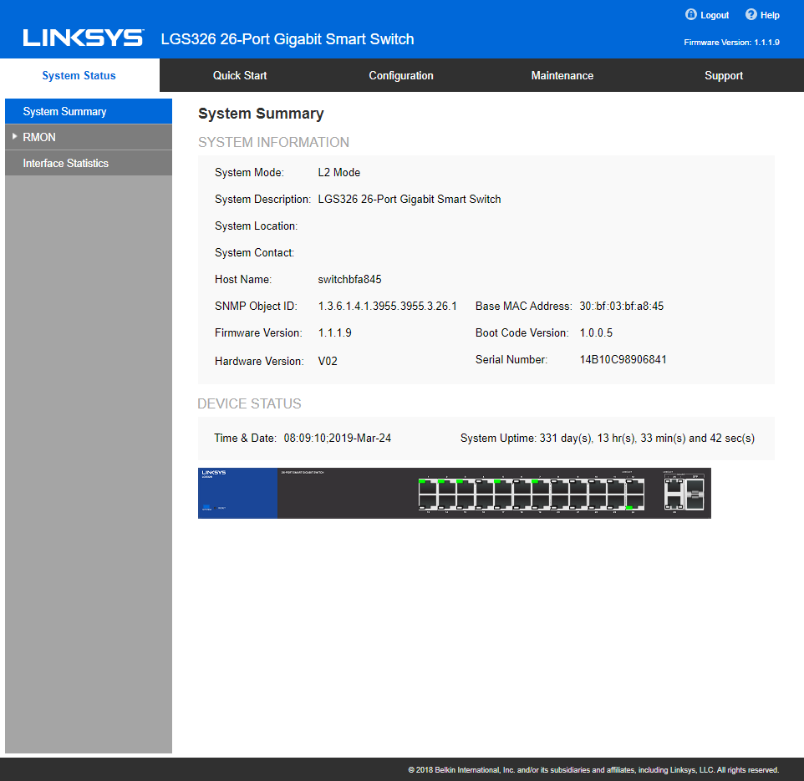
Task: Click the SFP port on switch diagram
Action: (695, 494)
